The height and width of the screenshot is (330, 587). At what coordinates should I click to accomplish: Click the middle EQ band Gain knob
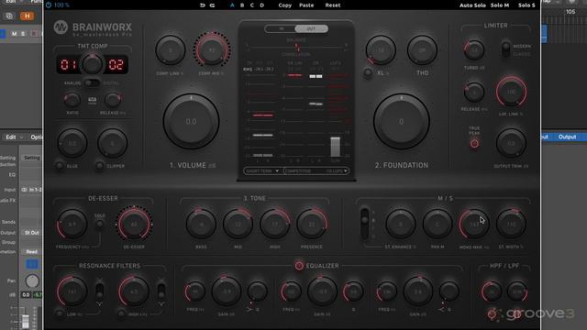coord(322,291)
